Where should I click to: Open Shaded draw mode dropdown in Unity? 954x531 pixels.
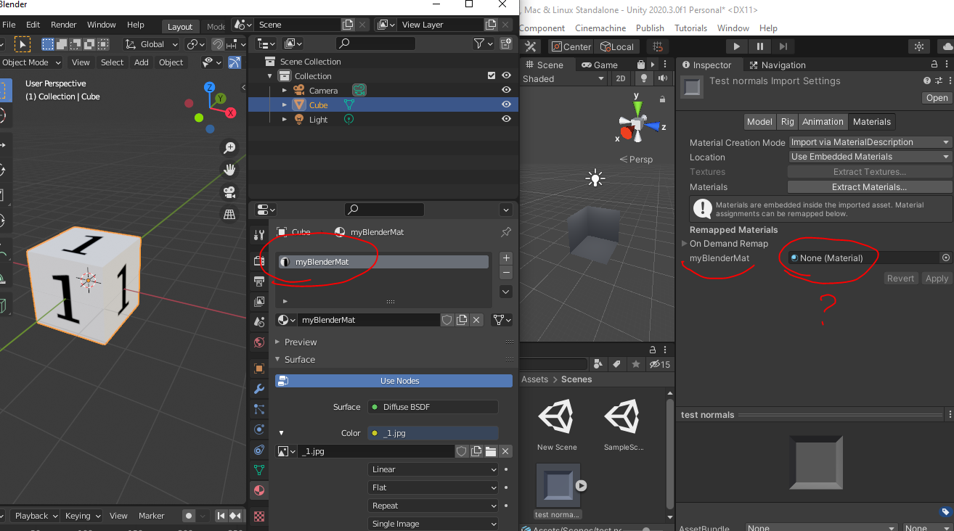point(563,78)
